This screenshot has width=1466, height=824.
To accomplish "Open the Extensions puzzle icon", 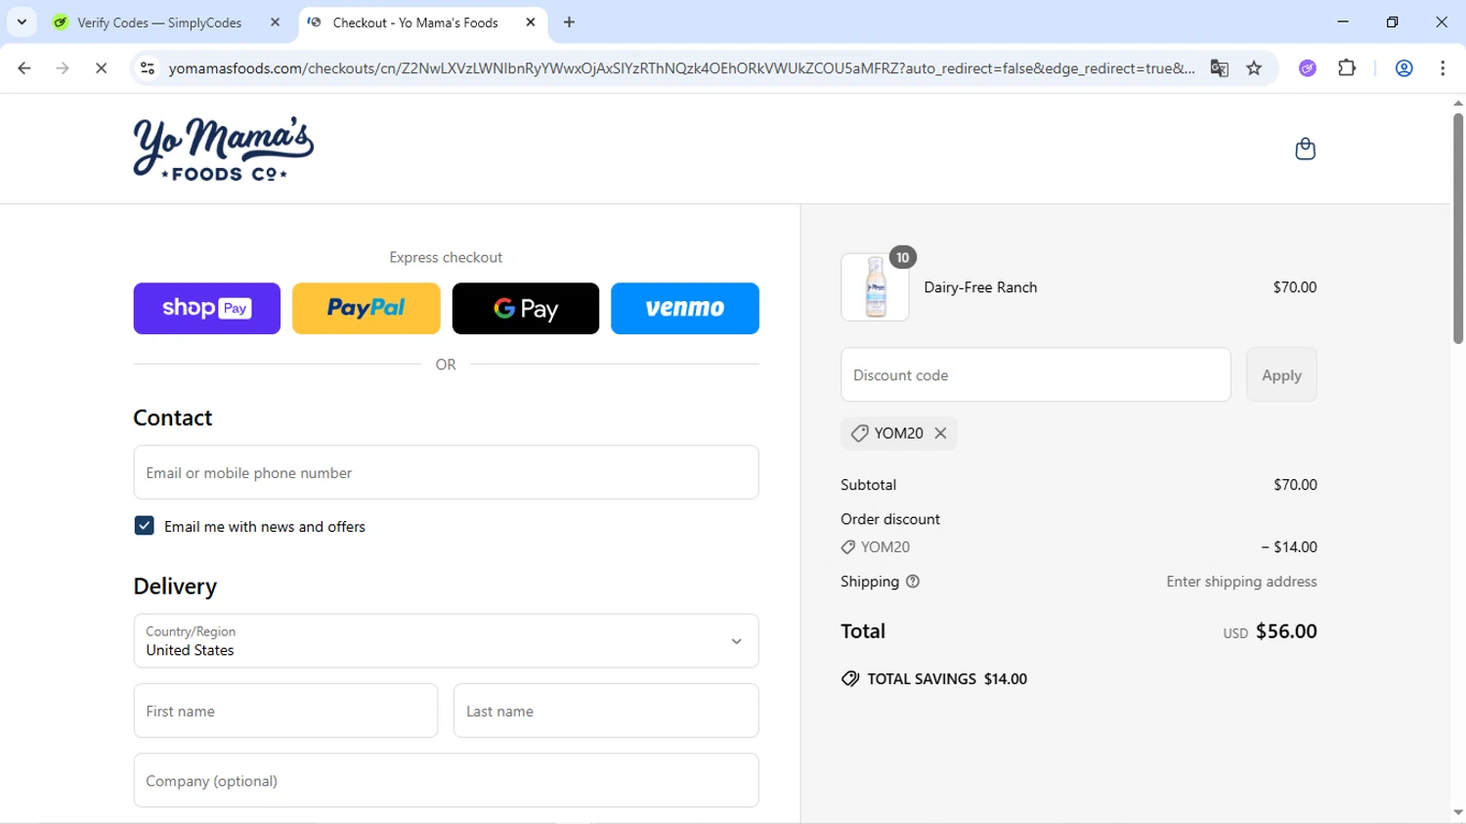I will pos(1347,68).
